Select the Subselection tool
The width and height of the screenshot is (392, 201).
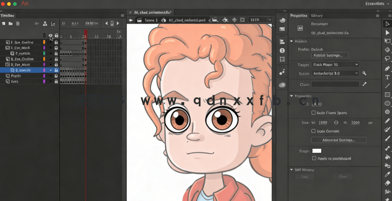[x=387, y=32]
